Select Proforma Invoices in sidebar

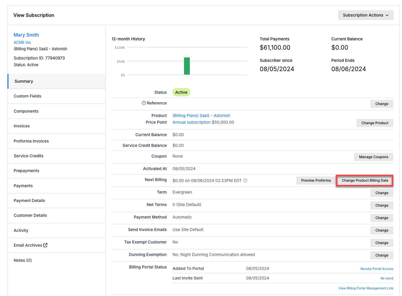pyautogui.click(x=57, y=141)
